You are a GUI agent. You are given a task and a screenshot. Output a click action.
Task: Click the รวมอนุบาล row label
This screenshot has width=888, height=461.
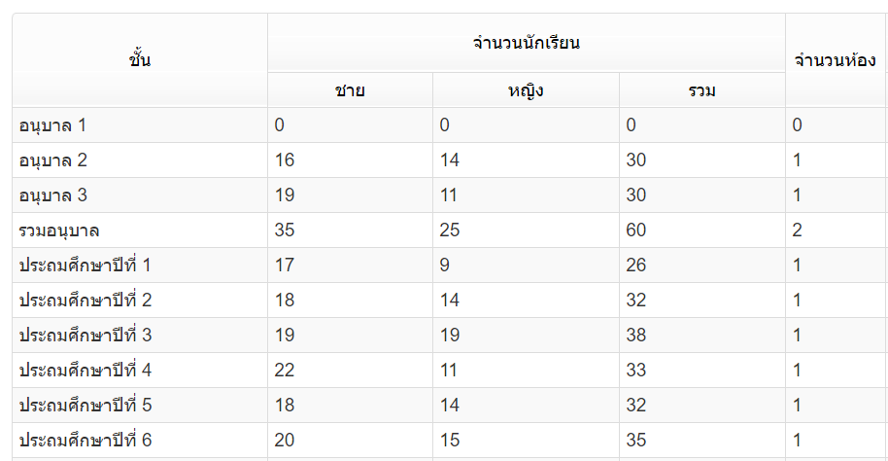pos(60,230)
